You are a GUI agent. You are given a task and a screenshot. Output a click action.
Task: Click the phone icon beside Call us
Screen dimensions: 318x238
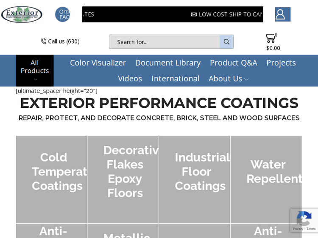point(43,41)
